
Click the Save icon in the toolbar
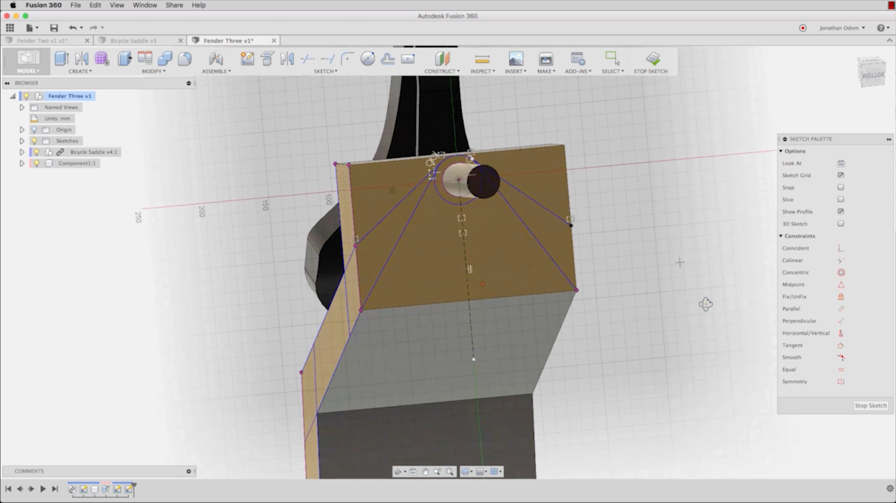[x=54, y=28]
